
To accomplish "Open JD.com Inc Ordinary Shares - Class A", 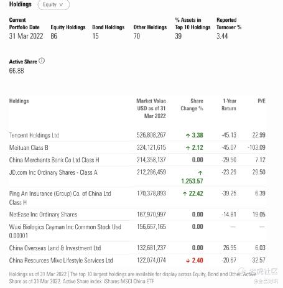I will 53,172.
